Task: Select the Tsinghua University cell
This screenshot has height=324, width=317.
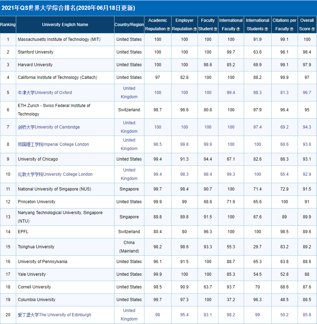Action: [x=65, y=247]
